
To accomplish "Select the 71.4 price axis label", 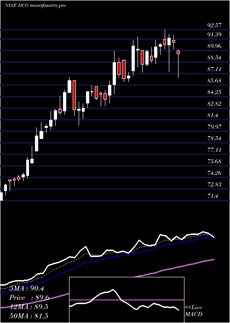I will [x=213, y=196].
